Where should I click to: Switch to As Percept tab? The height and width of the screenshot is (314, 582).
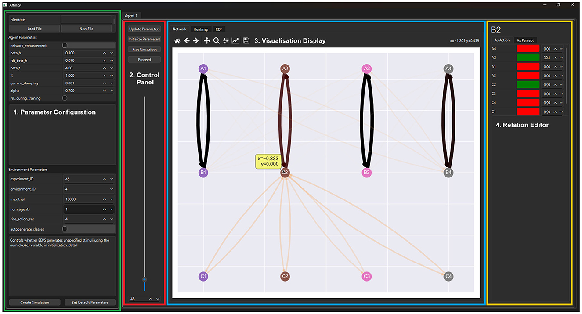click(525, 40)
